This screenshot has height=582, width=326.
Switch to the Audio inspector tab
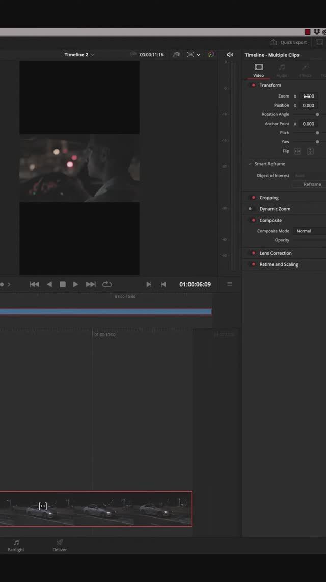[282, 70]
